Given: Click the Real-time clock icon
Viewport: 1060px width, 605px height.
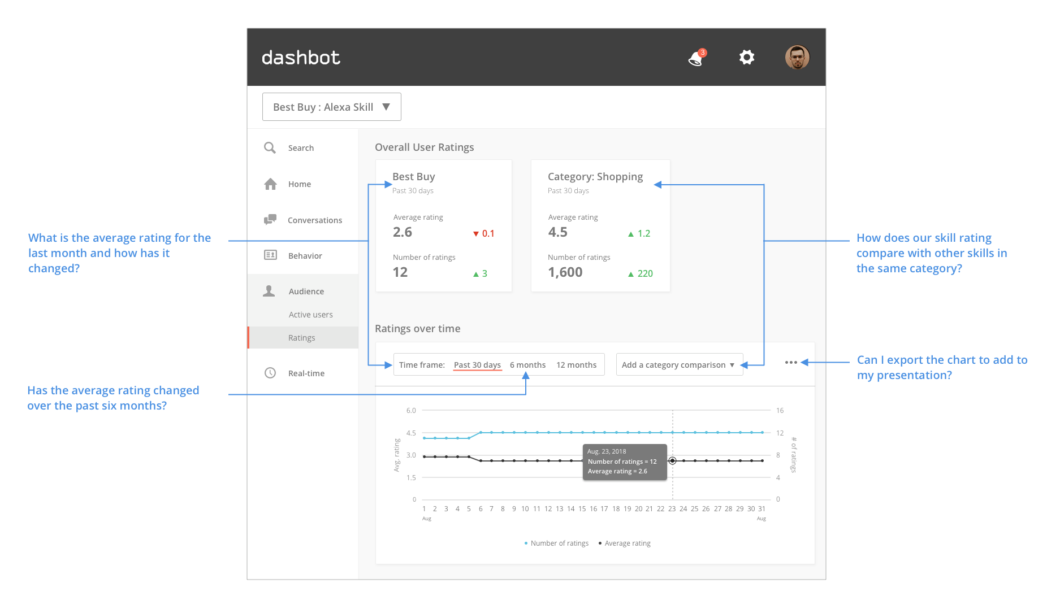Looking at the screenshot, I should [270, 373].
